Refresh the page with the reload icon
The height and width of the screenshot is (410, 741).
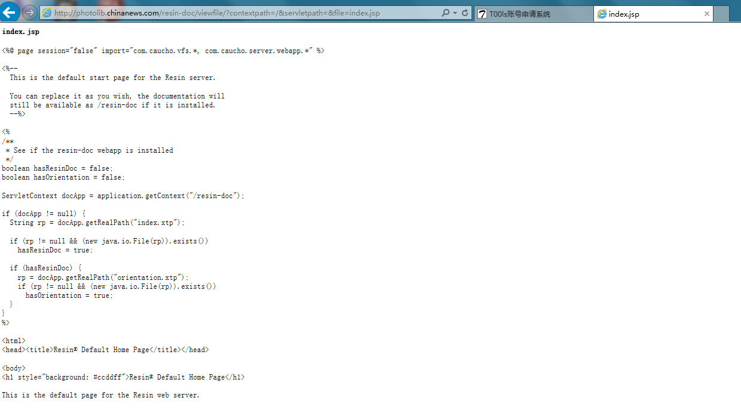[465, 13]
